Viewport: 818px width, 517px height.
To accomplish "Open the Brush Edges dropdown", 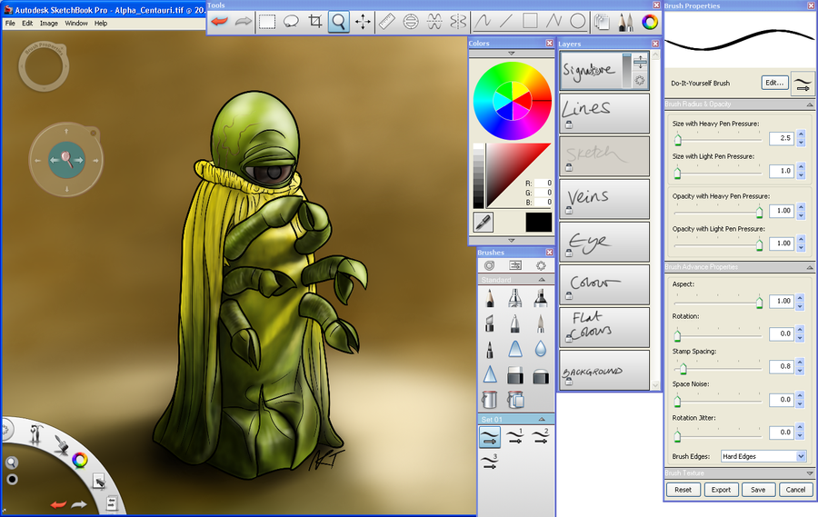I will tap(763, 456).
